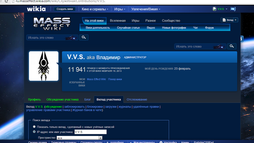Viewport: 254px width, 143px height.
Task: Click PortableCSSPad in bottom toolbar
Action: [204, 142]
